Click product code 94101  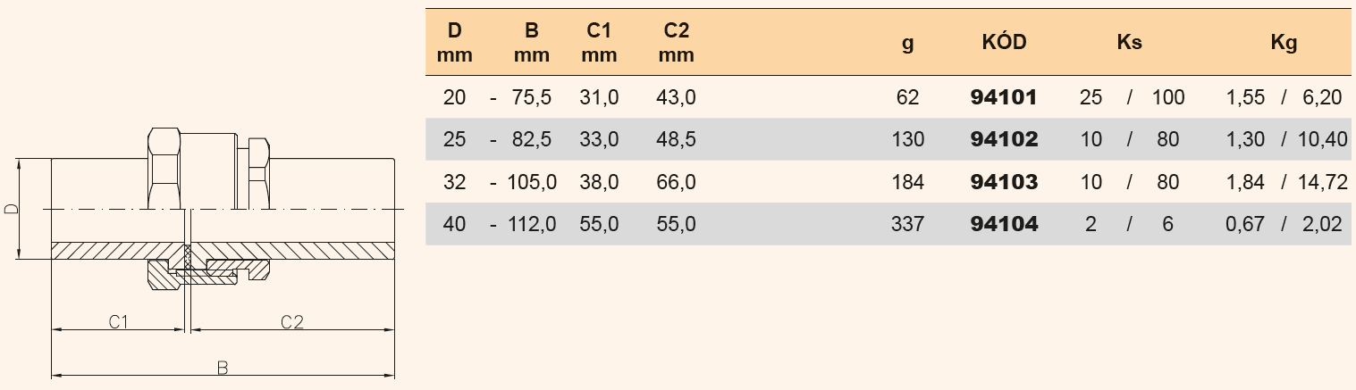tap(1003, 97)
